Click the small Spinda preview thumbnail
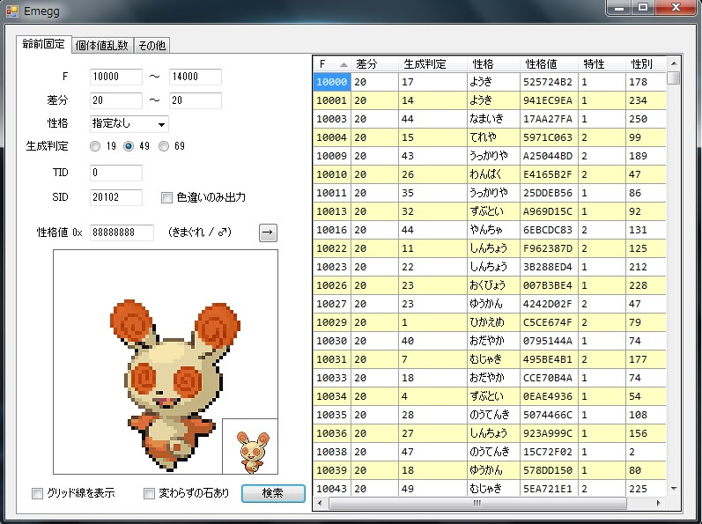The width and height of the screenshot is (702, 524). pos(251,447)
